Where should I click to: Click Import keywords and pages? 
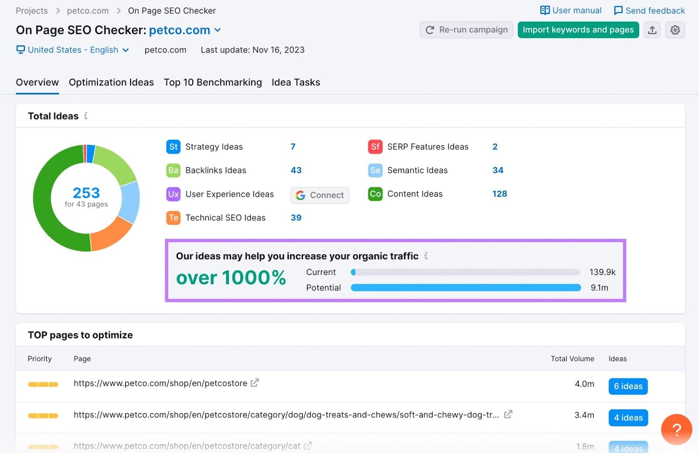(578, 30)
